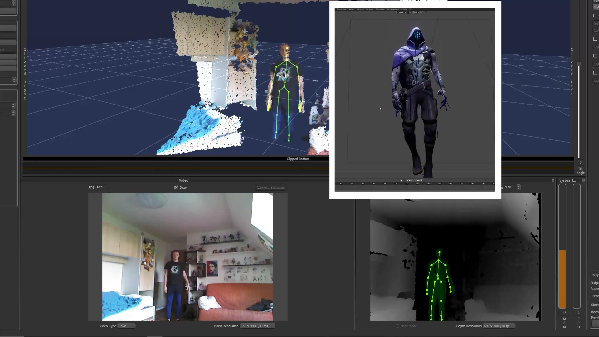
Task: Click the Tilt Angle value 7
Action: [x=580, y=163]
